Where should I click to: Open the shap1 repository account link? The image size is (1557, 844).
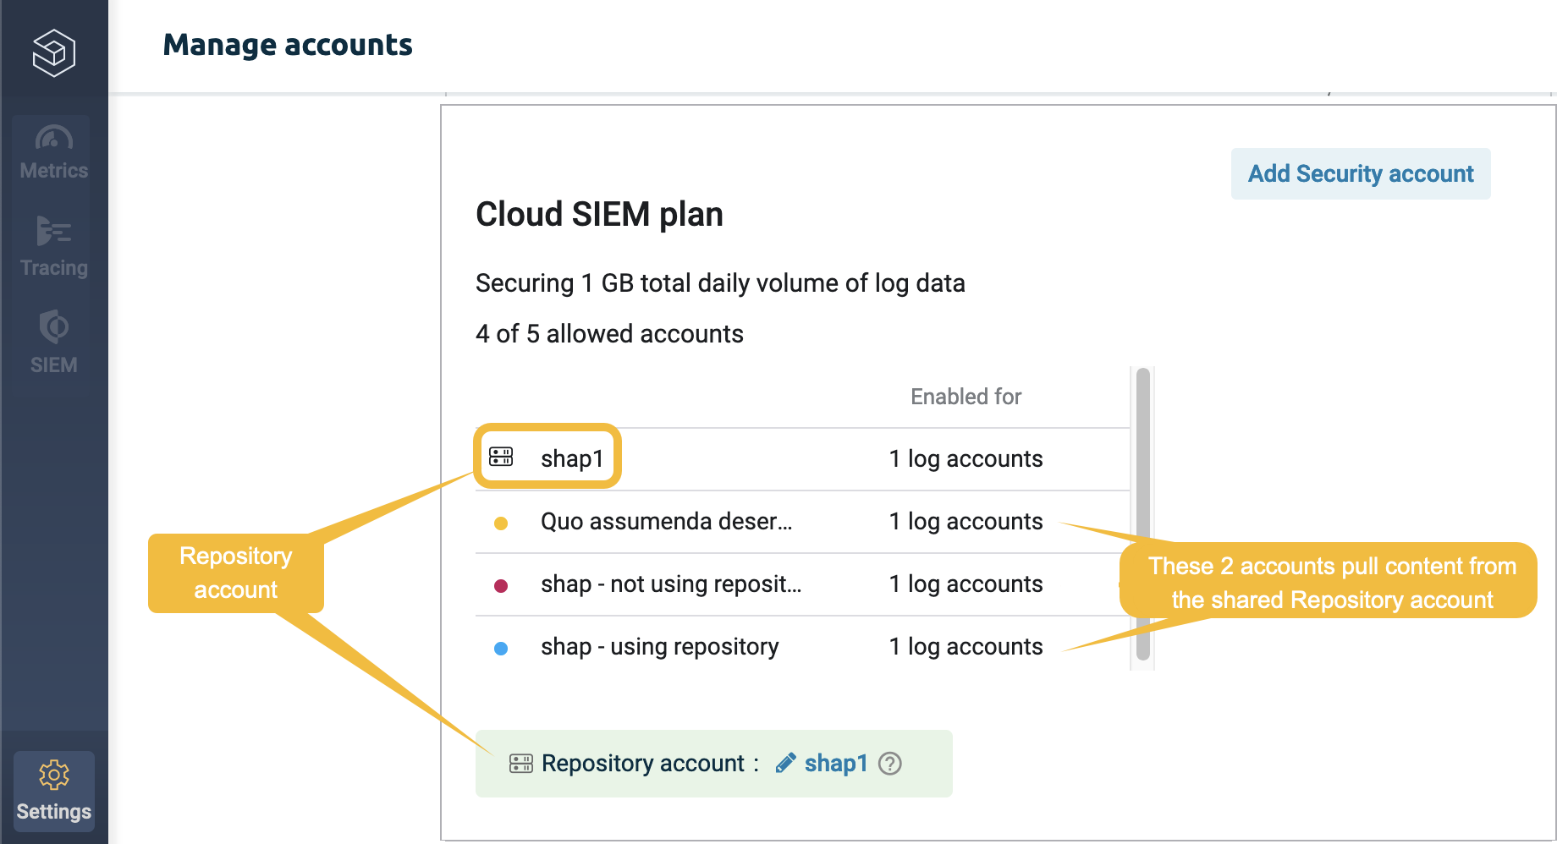click(x=836, y=764)
